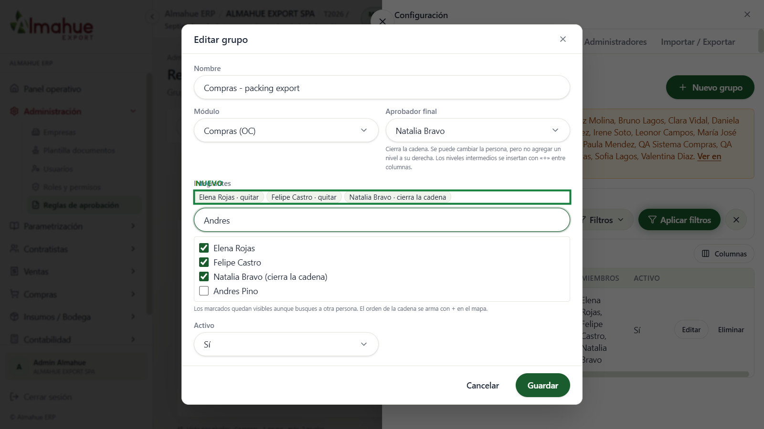Open the Activo dropdown set to Sí
Image resolution: width=764 pixels, height=429 pixels.
tap(286, 344)
